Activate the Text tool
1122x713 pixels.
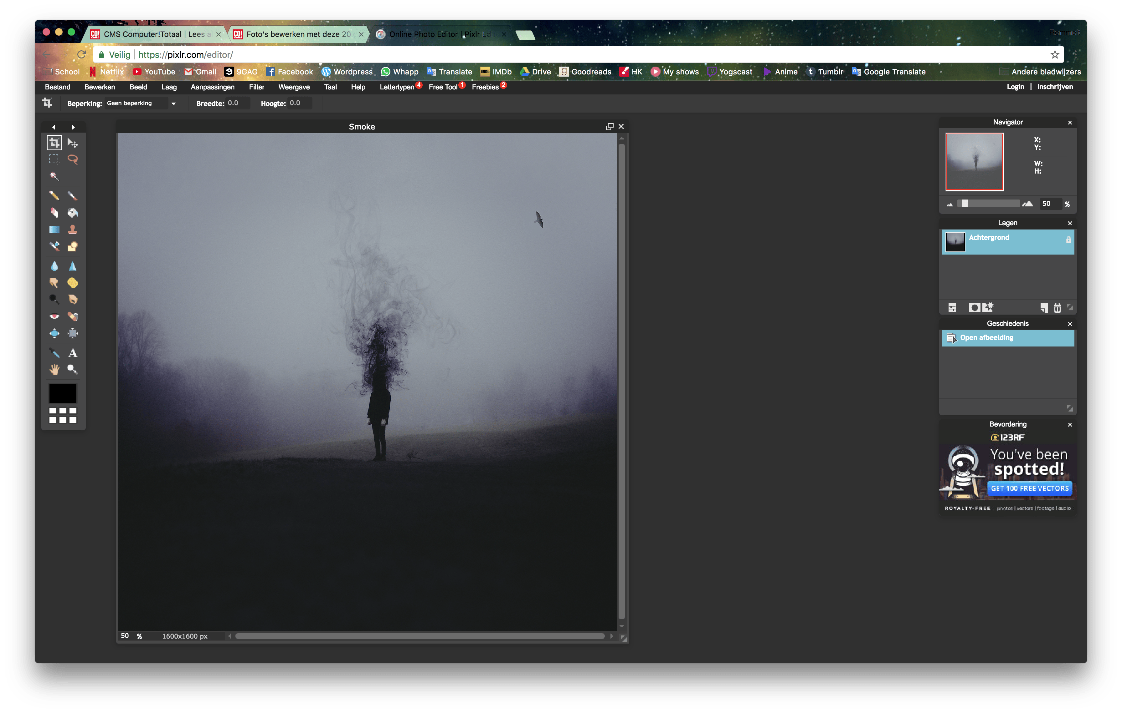[x=73, y=353]
